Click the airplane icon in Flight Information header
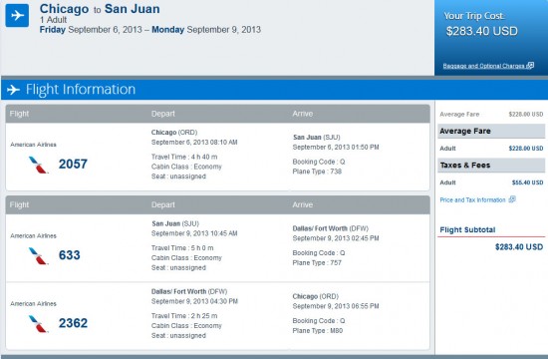 (13, 90)
